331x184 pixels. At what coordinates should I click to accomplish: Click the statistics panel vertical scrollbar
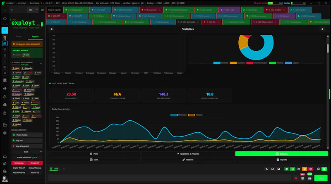[328, 48]
